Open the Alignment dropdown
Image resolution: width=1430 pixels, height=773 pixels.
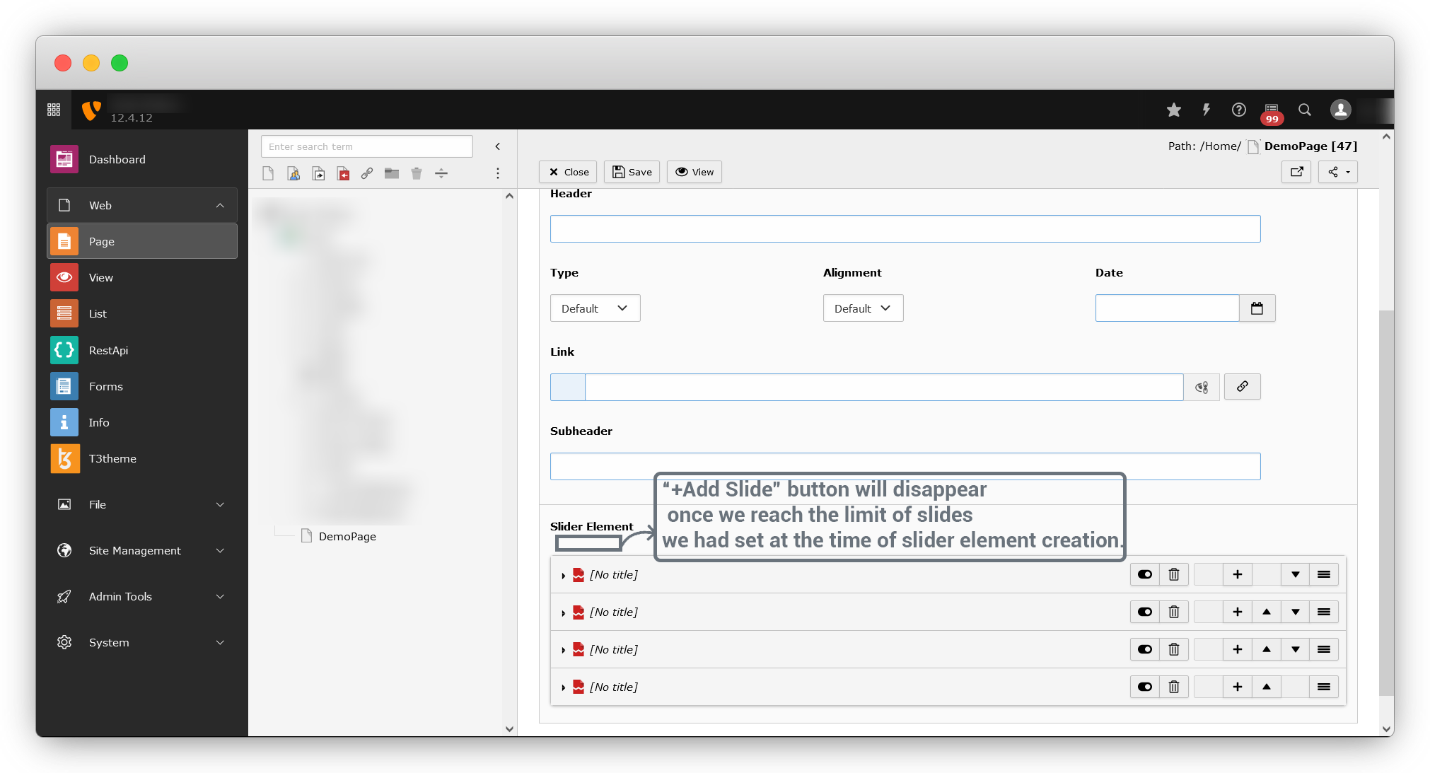click(863, 308)
